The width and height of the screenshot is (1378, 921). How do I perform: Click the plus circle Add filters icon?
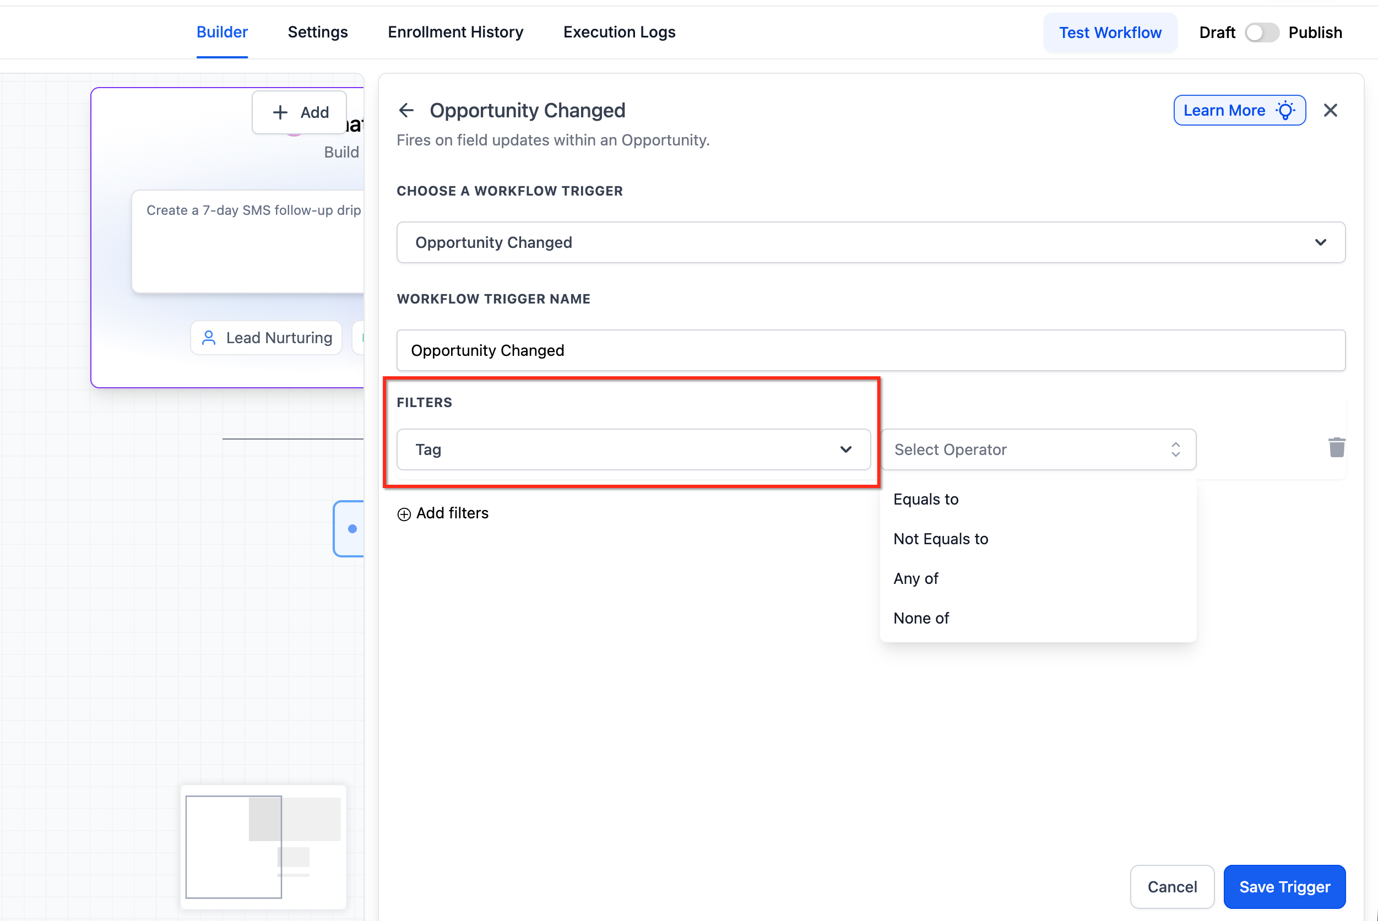pos(404,514)
